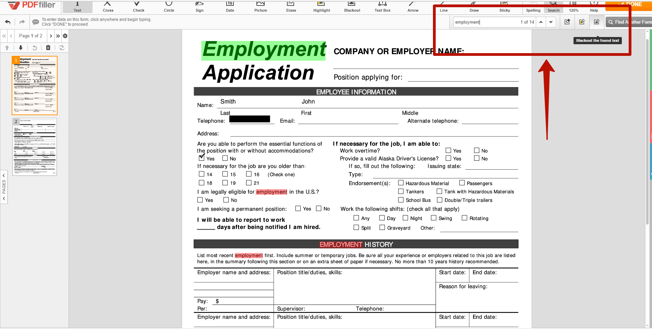
Task: Check the Rotating shift box
Action: (x=464, y=218)
